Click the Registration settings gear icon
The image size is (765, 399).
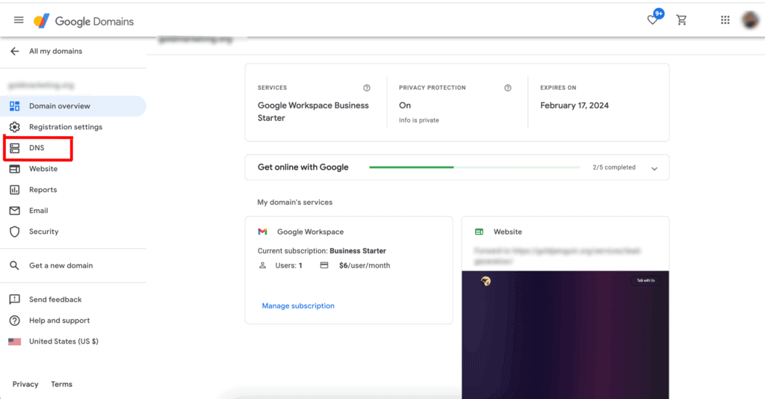coord(15,127)
